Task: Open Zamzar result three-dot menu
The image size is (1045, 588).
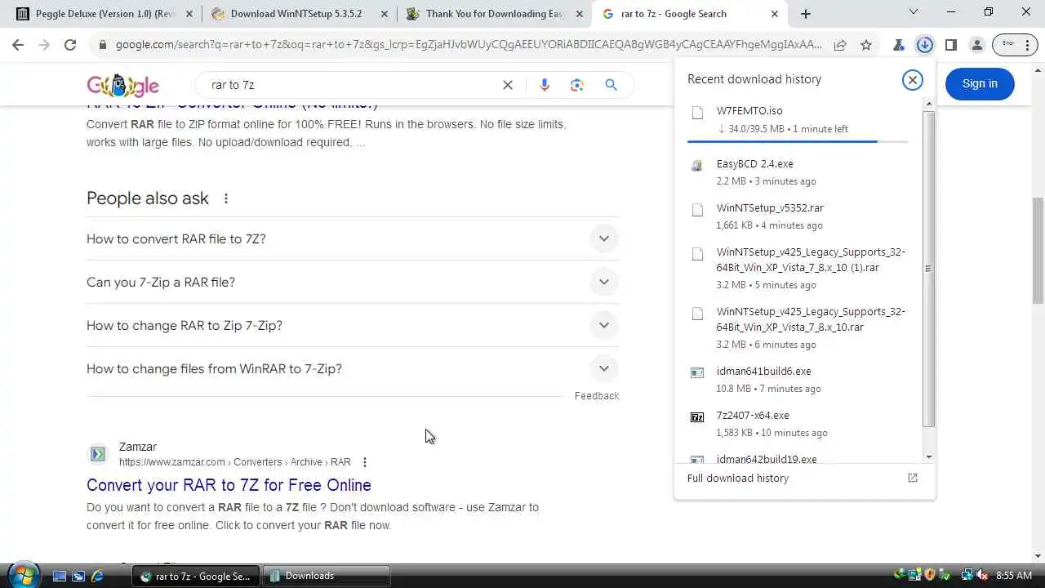Action: pos(365,462)
